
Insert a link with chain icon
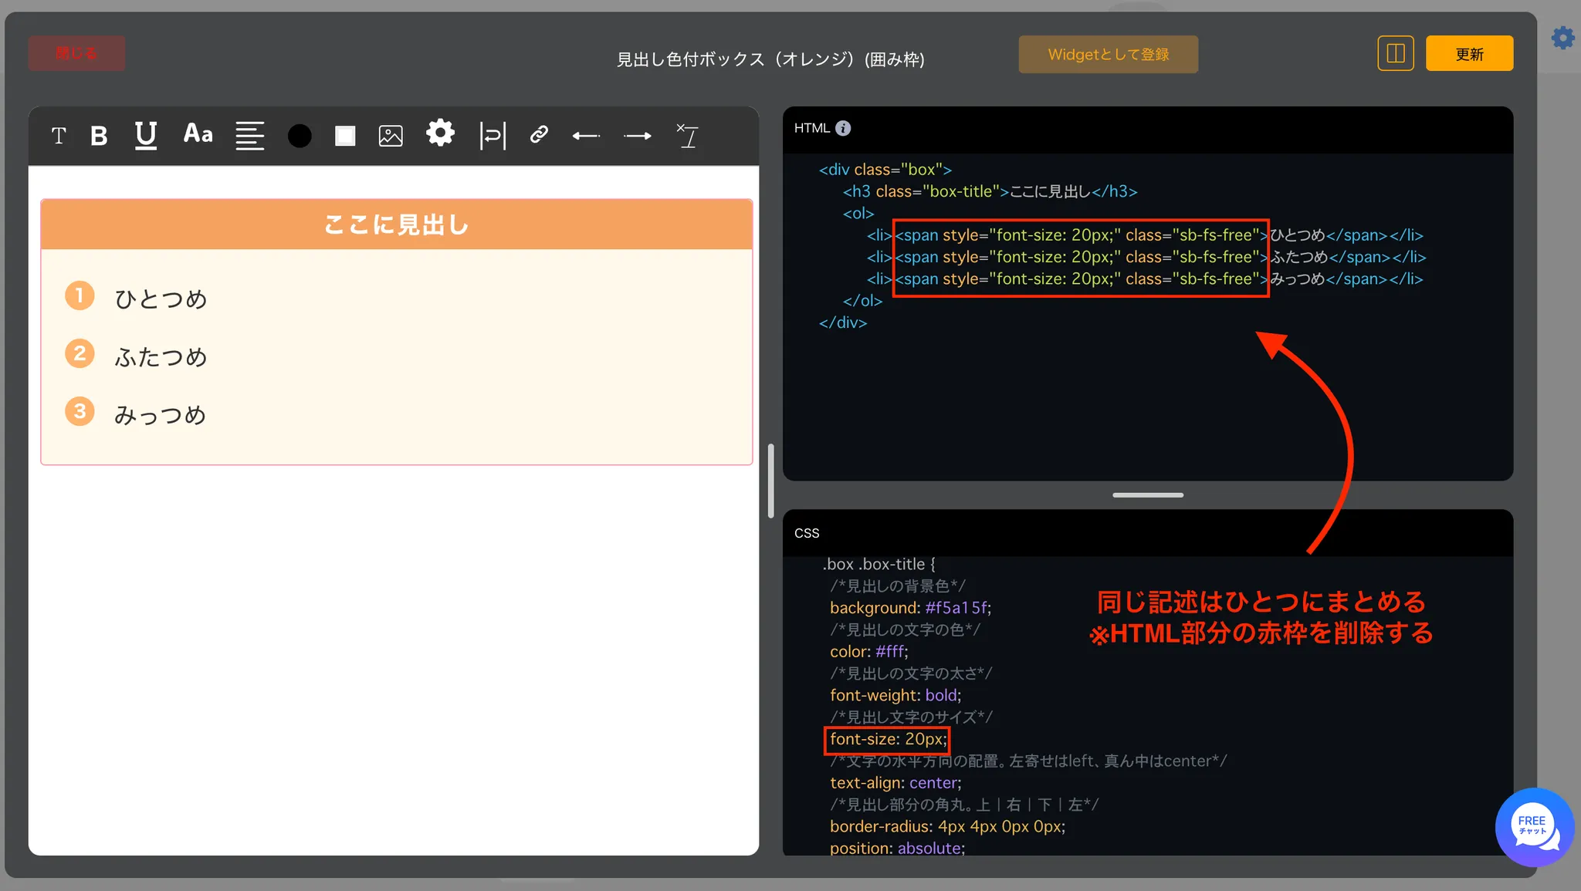click(x=539, y=135)
